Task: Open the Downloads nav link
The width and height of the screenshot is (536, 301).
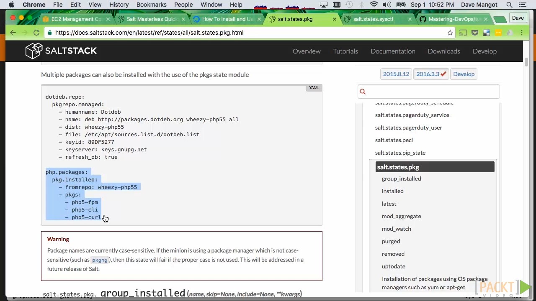Action: [x=444, y=51]
